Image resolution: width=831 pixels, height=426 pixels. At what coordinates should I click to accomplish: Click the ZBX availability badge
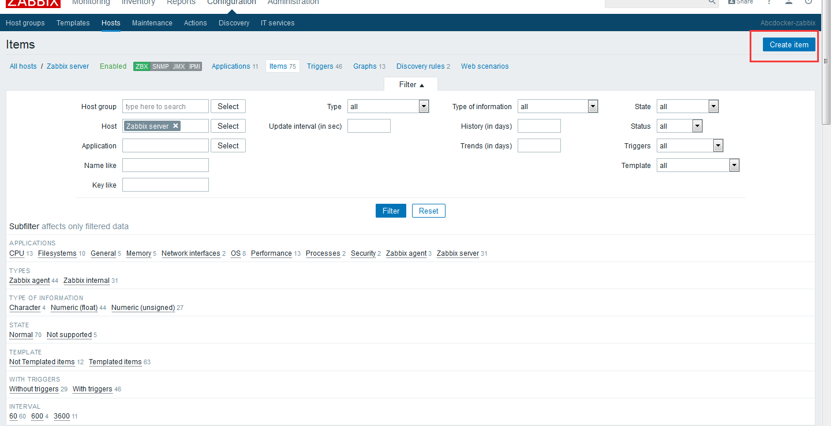(x=142, y=66)
